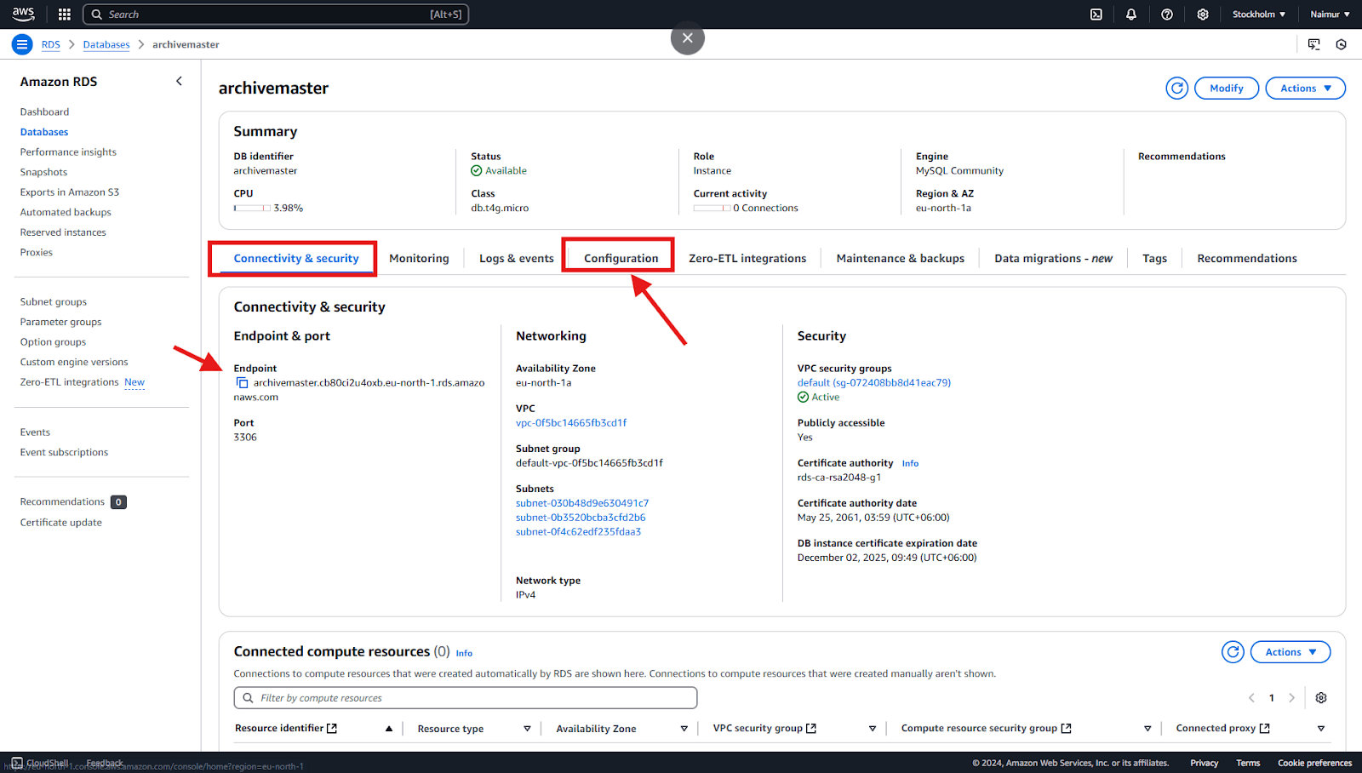Open the AWS services grid menu

click(64, 14)
